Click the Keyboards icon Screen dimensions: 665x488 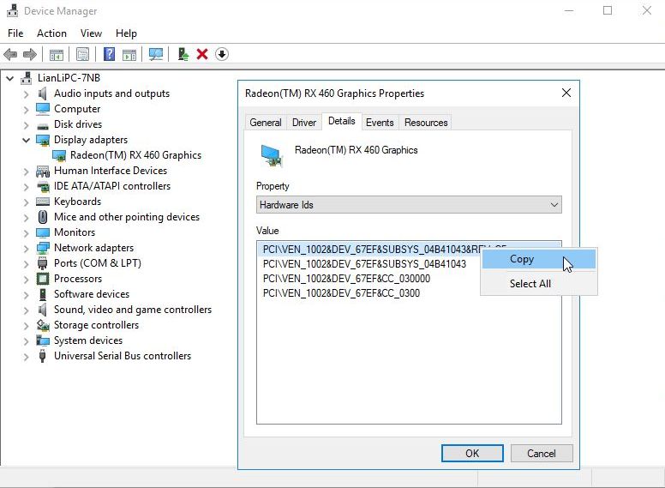(x=43, y=202)
